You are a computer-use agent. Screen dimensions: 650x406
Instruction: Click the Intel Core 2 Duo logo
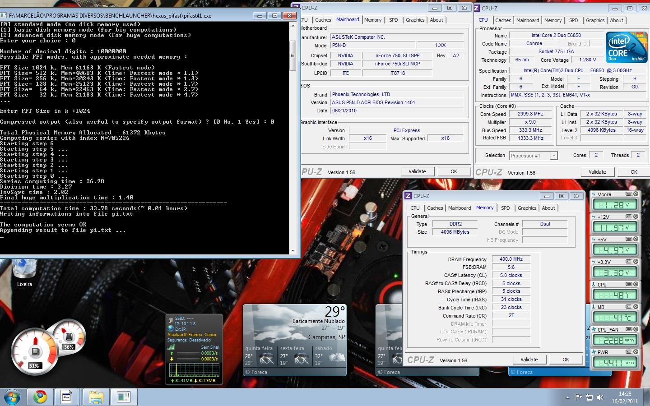point(627,47)
